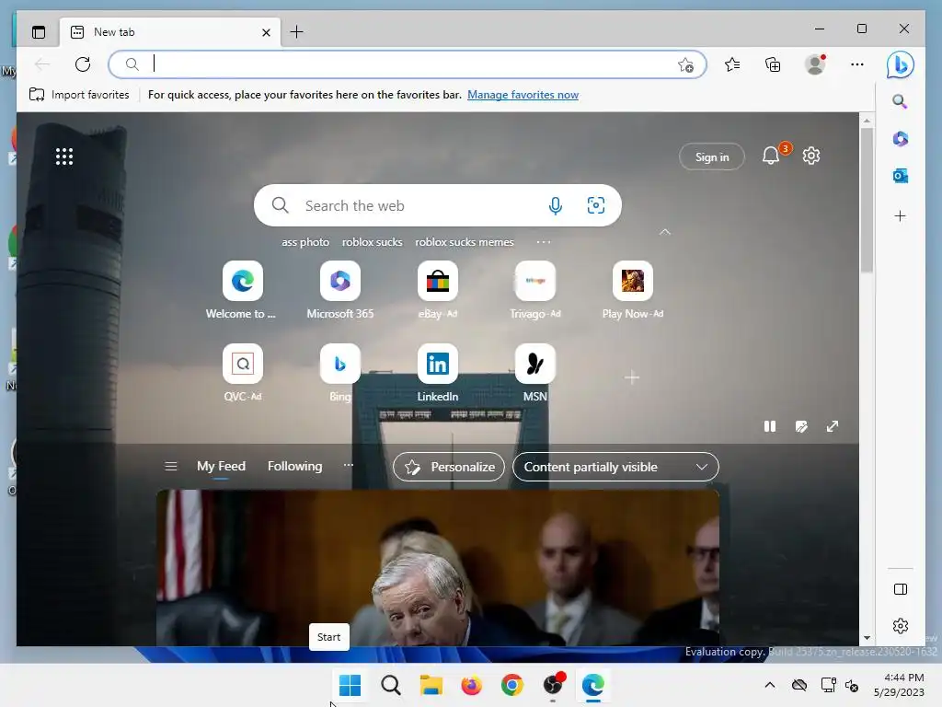Show more feed tabs ellipsis
Viewport: 942px width, 707px height.
tap(349, 465)
